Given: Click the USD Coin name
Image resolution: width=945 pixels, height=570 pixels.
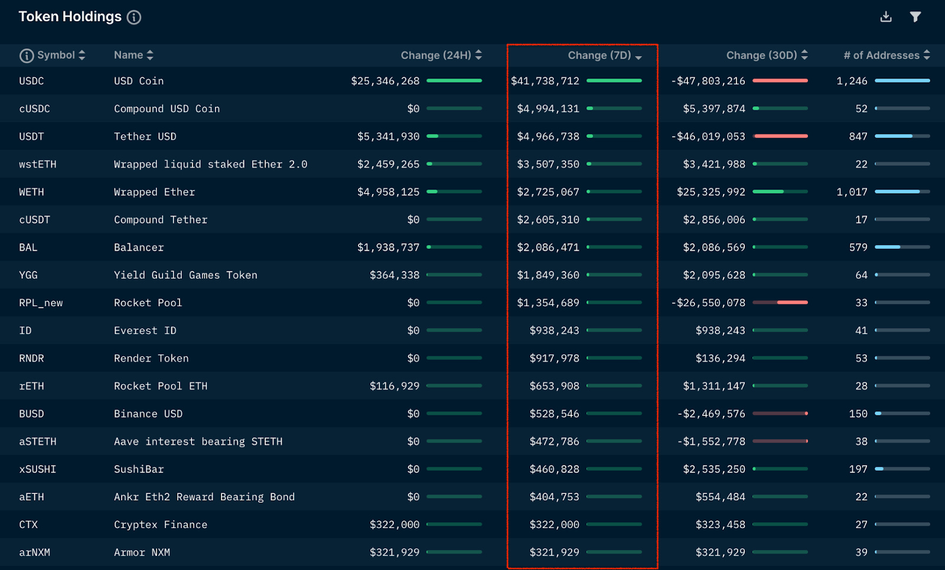Looking at the screenshot, I should [x=139, y=81].
